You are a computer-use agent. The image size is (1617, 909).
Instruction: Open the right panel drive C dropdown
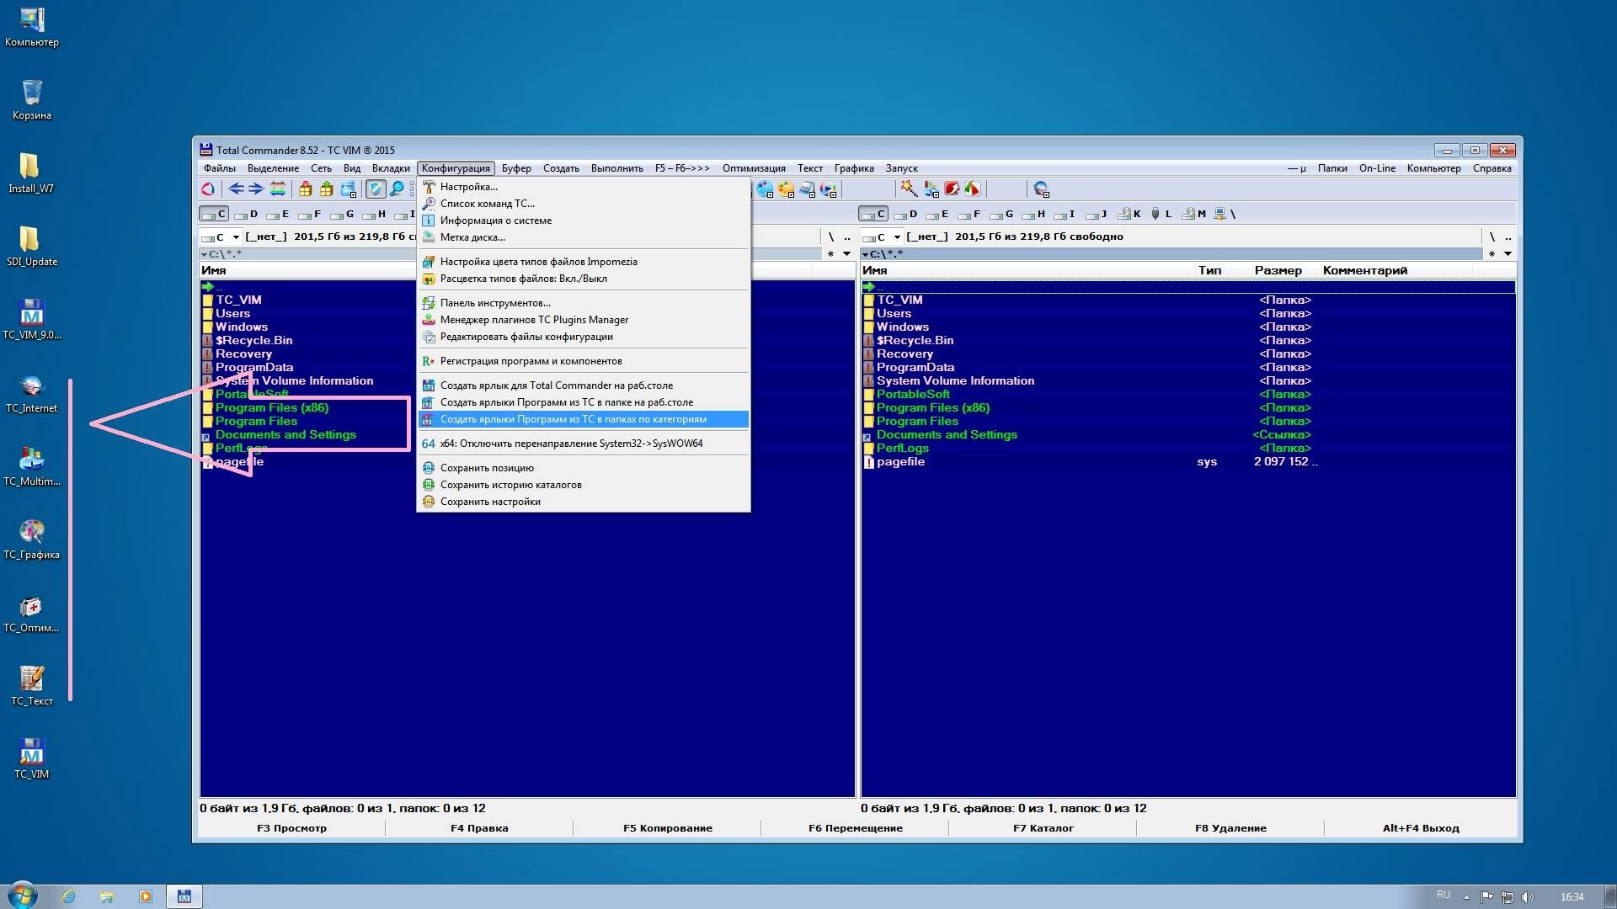882,237
